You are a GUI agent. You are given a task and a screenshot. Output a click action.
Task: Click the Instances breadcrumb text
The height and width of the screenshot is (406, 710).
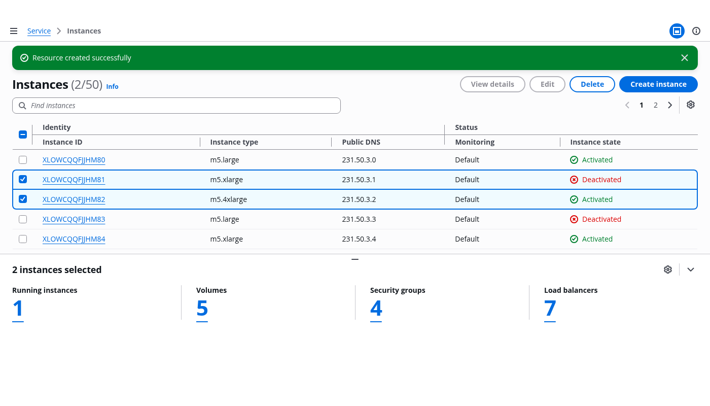[x=84, y=31]
